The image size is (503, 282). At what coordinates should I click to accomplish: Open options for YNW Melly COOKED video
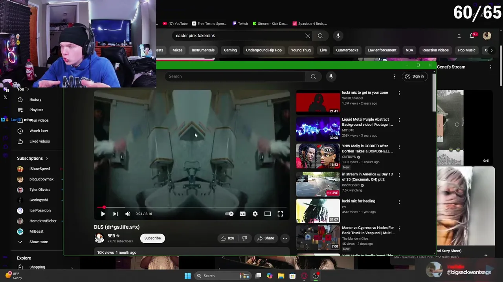coord(399,146)
